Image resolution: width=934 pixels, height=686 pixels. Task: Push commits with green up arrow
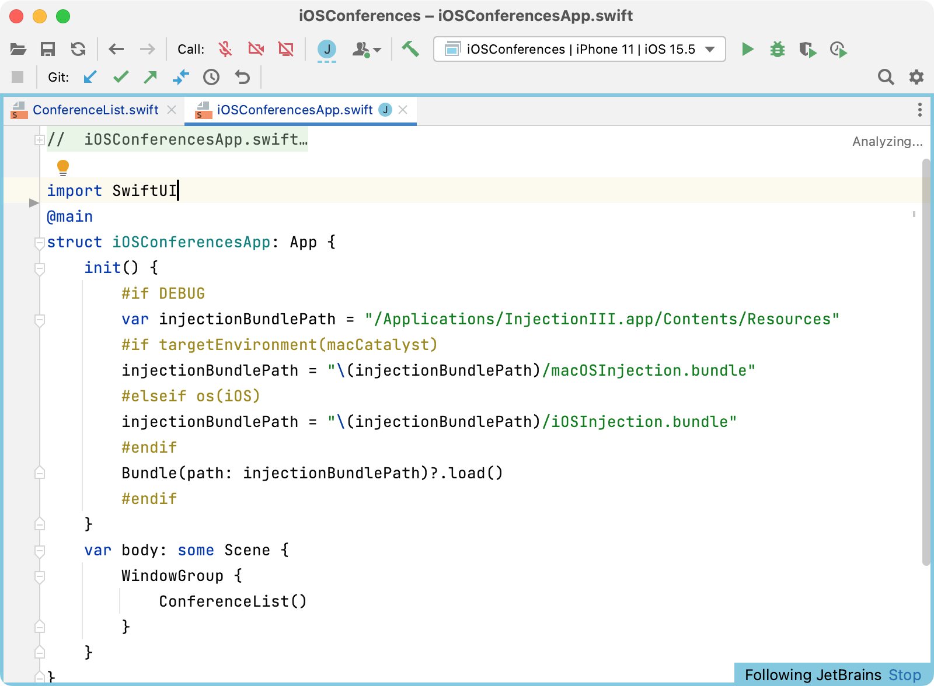tap(151, 77)
